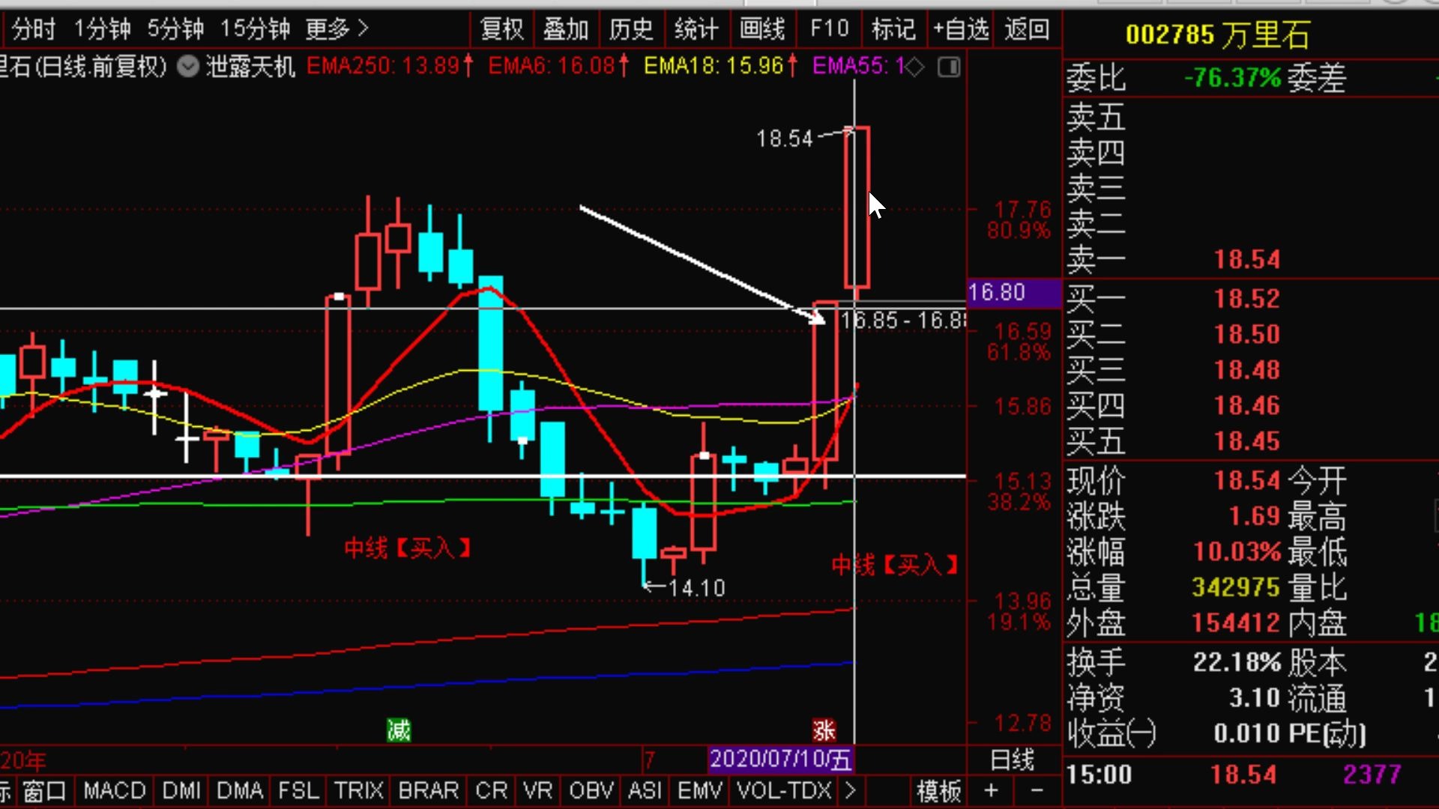Screen dimensions: 1439x809
Task: Select the 1分钟 period
Action: 102,29
